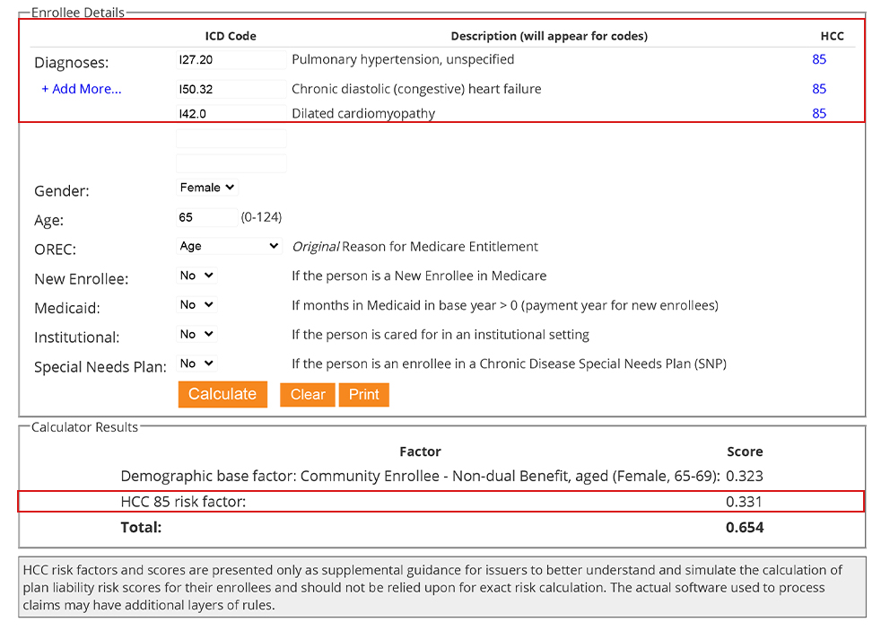Open HCC 85 link for Chronic diastolic heart failure

pyautogui.click(x=819, y=89)
